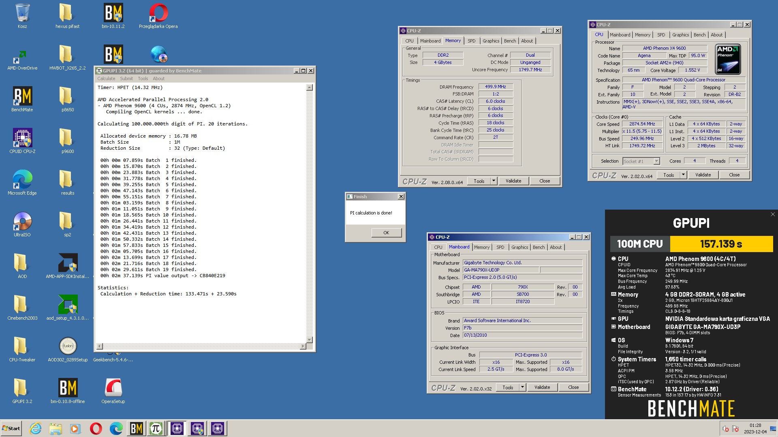
Task: Launch CPUID CPU-Z desktop shortcut
Action: click(22, 141)
